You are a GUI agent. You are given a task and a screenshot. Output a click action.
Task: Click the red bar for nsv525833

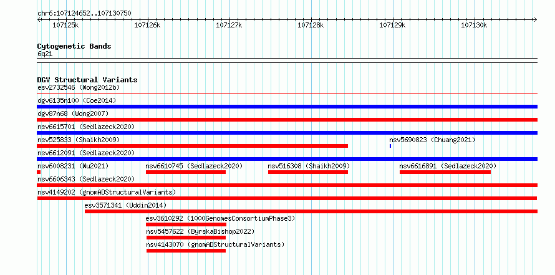tap(193, 146)
